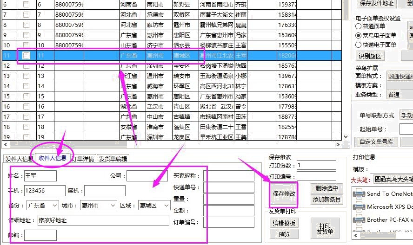Screen dimensions: 413x245
Task: Tick the checkbox in row 9
Action: click(26, 35)
